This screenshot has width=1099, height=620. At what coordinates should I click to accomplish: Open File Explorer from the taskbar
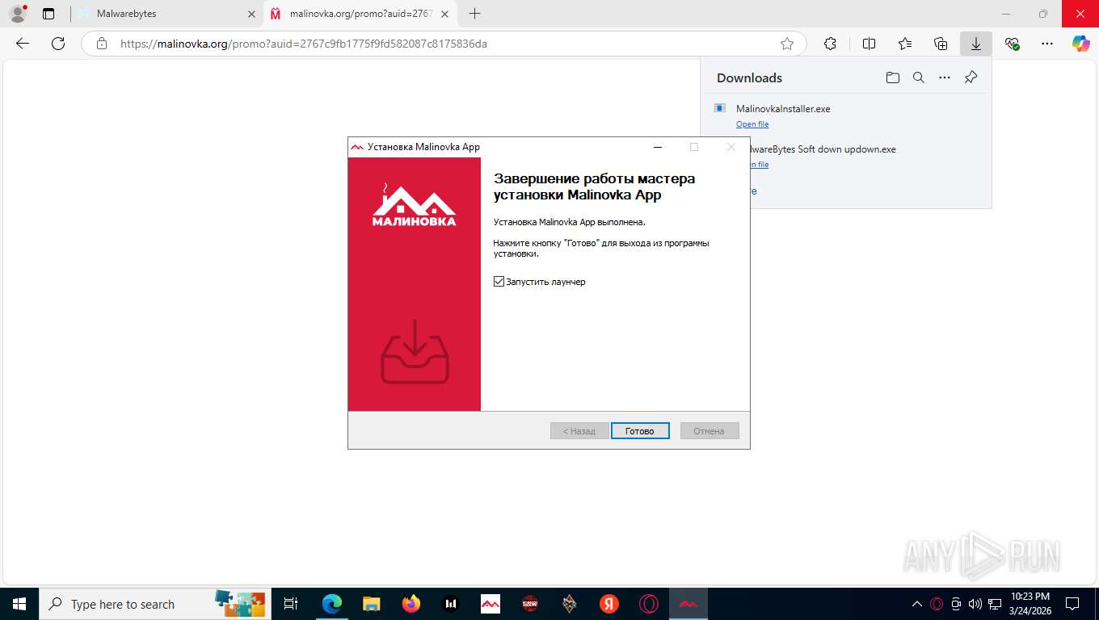[x=371, y=604]
